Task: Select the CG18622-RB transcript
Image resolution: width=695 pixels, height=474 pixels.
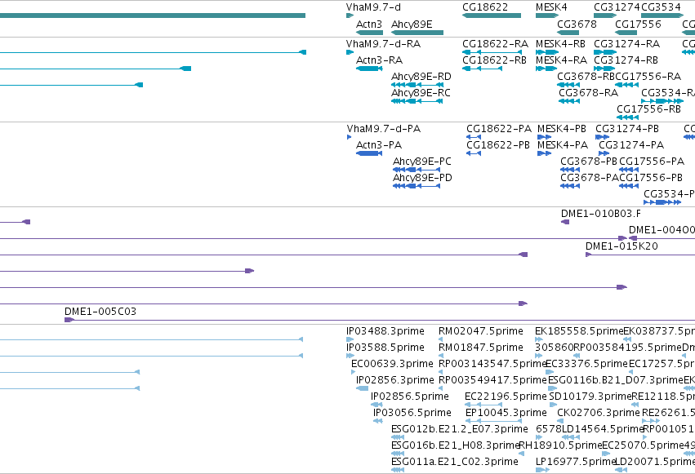Action: pyautogui.click(x=482, y=69)
